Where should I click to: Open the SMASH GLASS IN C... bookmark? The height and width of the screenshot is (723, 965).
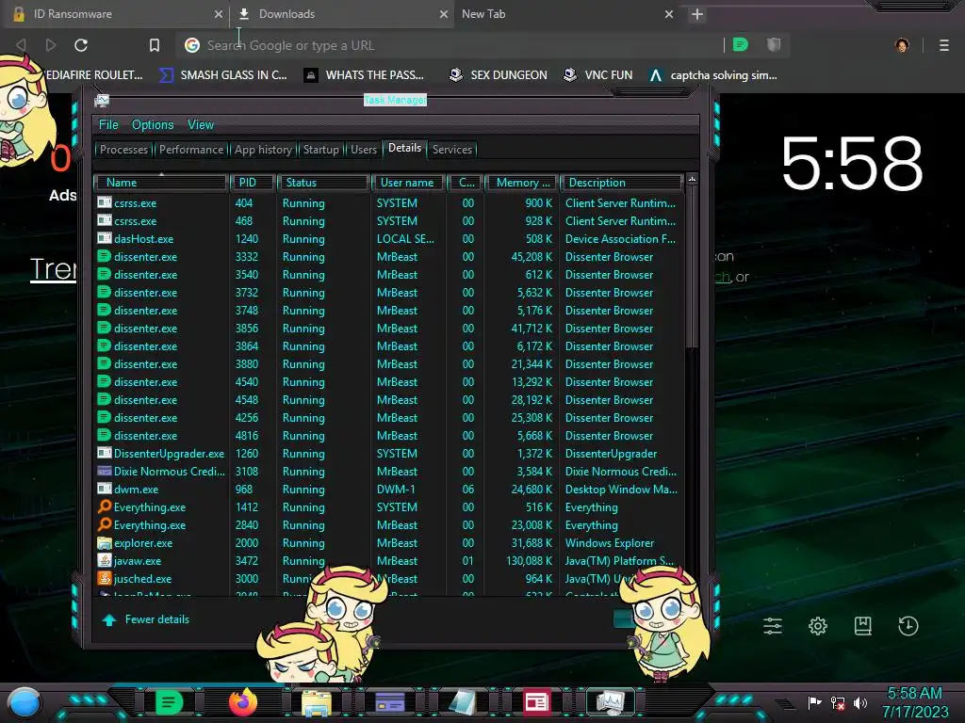223,75
